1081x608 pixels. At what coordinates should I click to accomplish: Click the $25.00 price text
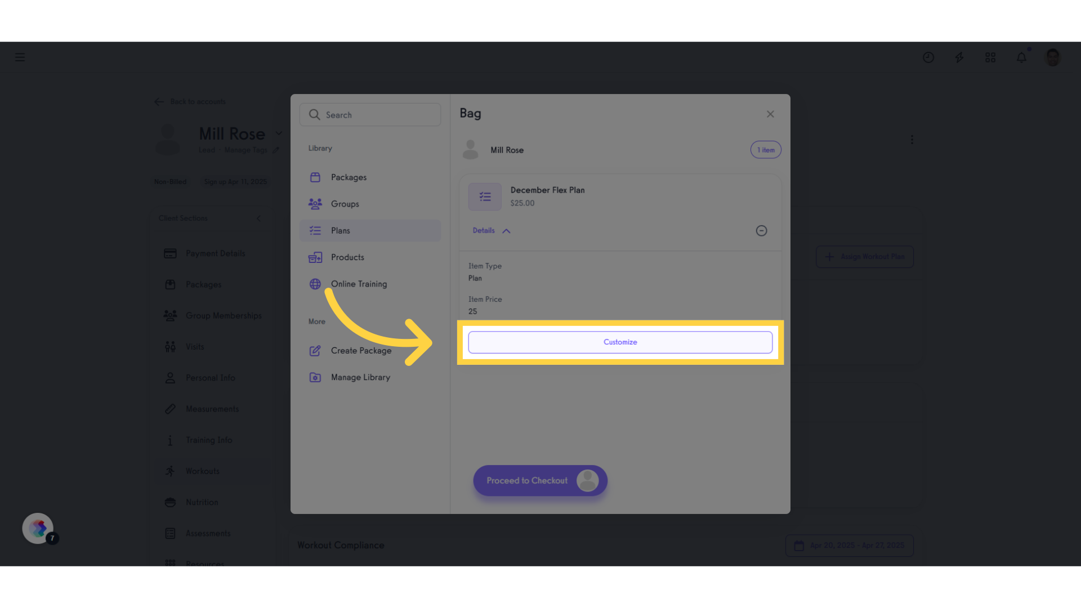pyautogui.click(x=522, y=203)
